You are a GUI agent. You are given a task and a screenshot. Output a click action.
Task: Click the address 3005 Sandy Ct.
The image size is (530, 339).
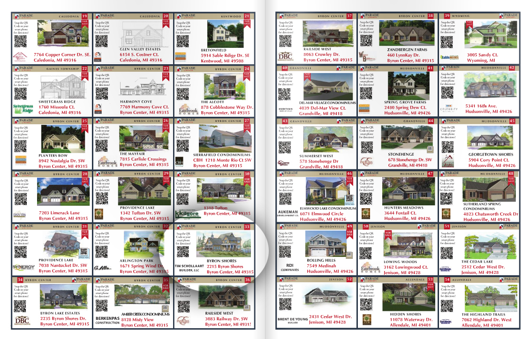click(482, 55)
